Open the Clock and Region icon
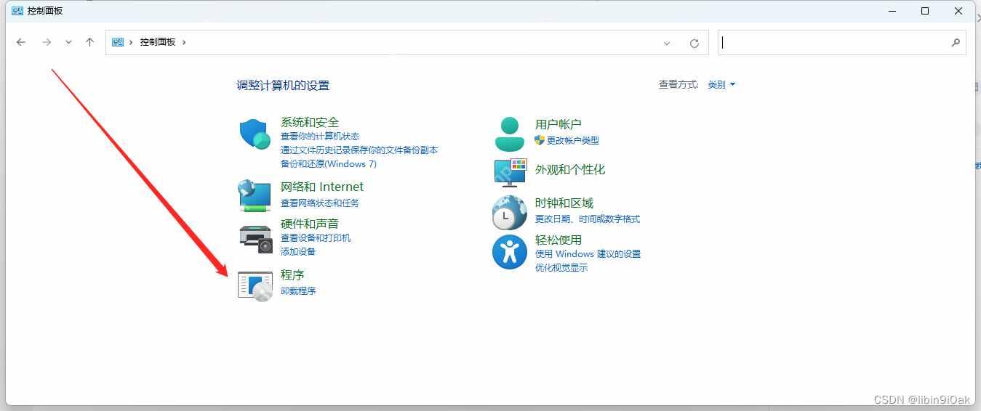Viewport: 981px width, 411px height. click(510, 212)
